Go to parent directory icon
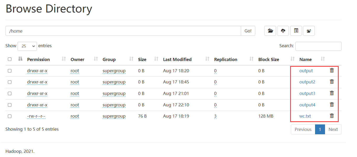357x157 pixels. tap(309, 31)
